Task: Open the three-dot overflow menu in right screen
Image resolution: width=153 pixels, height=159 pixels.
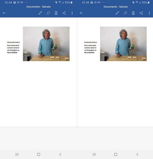Action: (149, 13)
